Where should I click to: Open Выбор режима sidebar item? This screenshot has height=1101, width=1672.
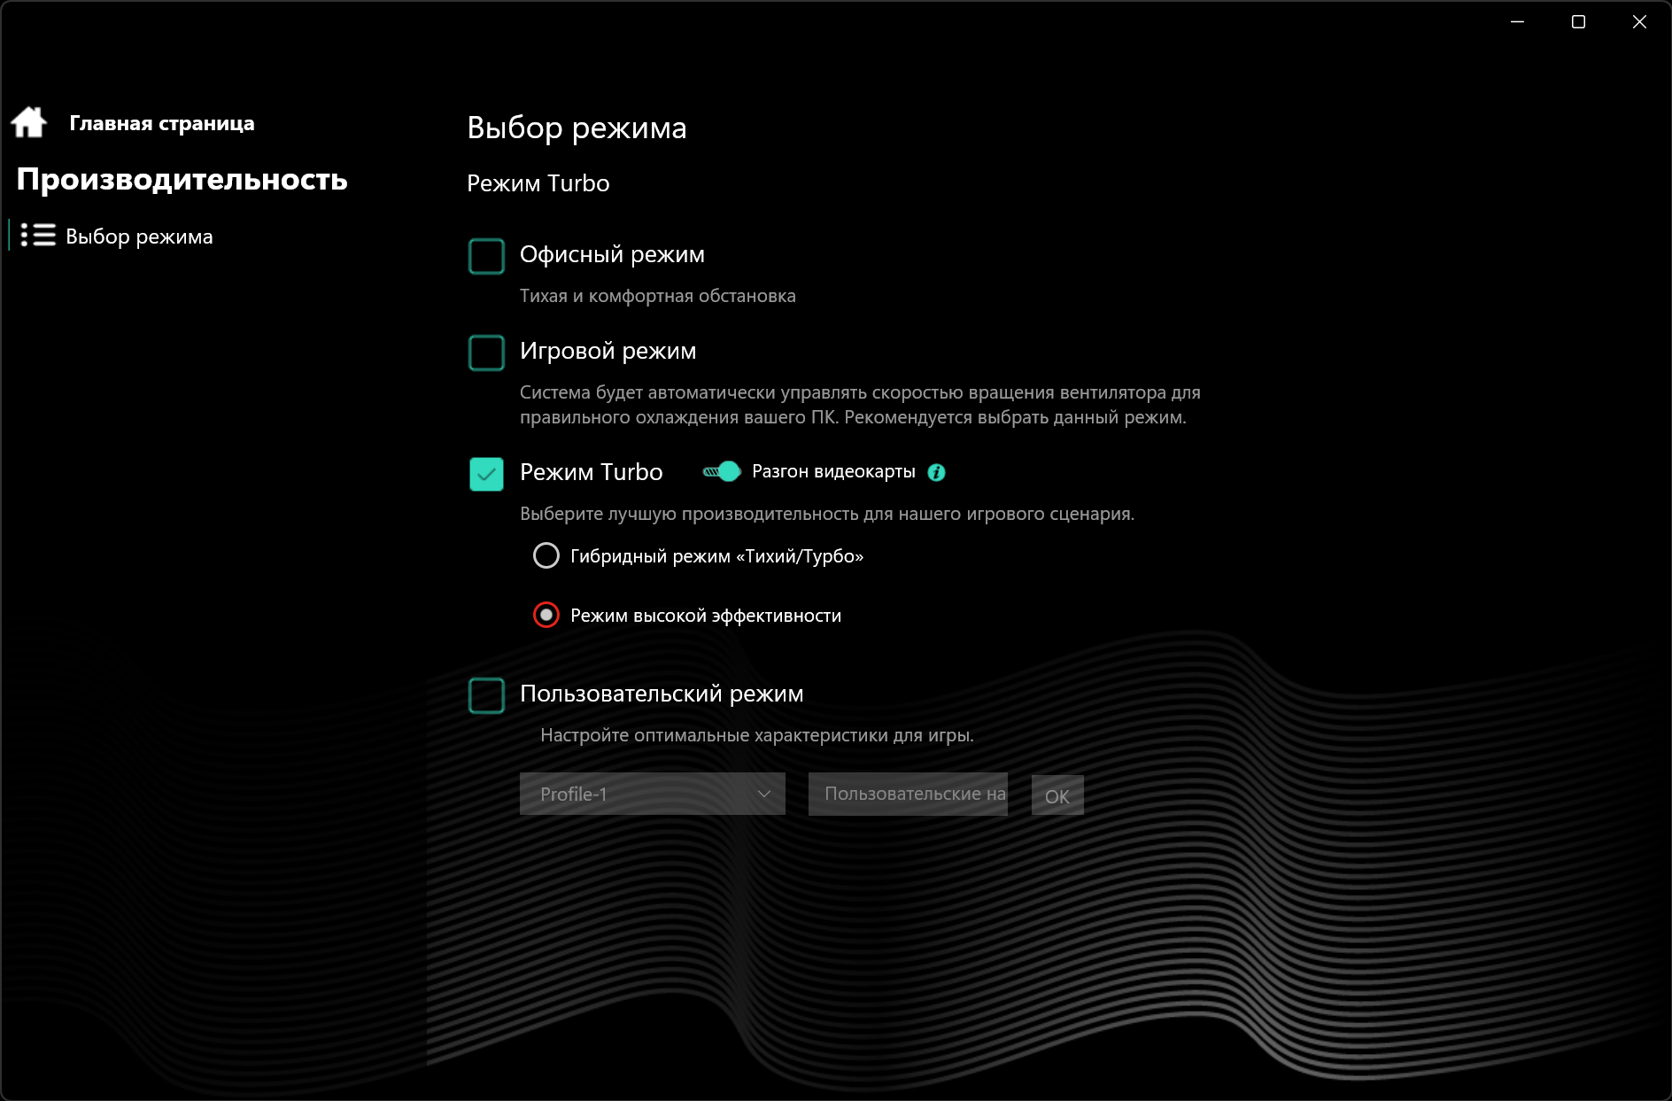(139, 236)
